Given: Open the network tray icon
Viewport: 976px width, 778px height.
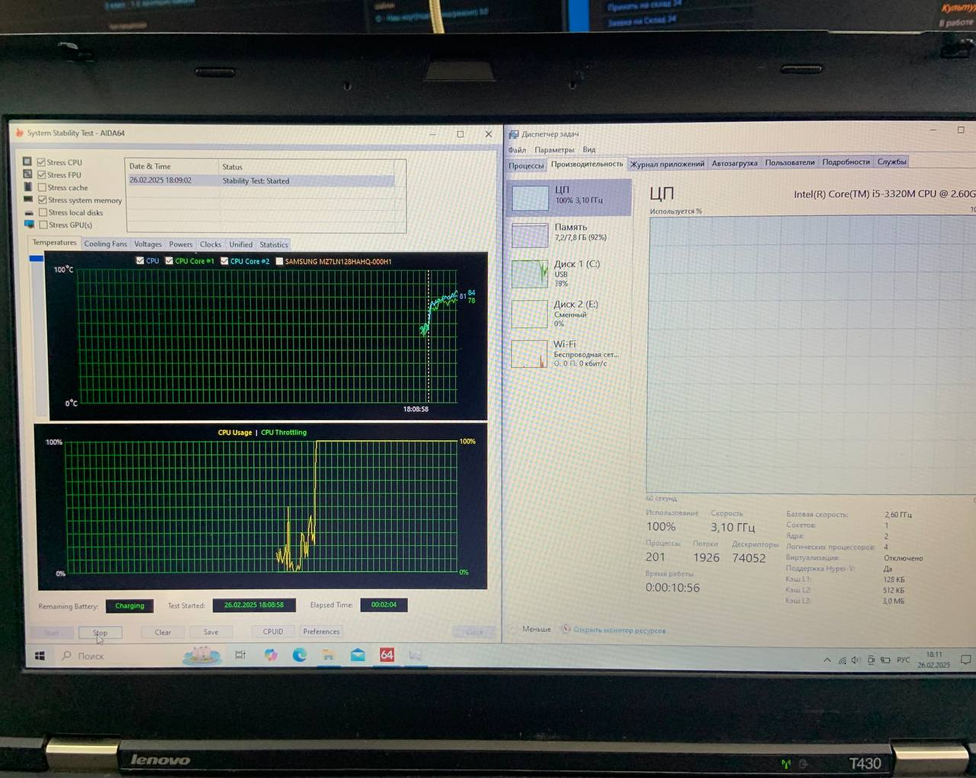Looking at the screenshot, I should 842,660.
